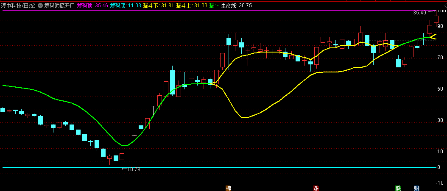Viewport: 447px width, 191px height.
Task: Click the blue 财 event marker
Action: click(x=416, y=188)
